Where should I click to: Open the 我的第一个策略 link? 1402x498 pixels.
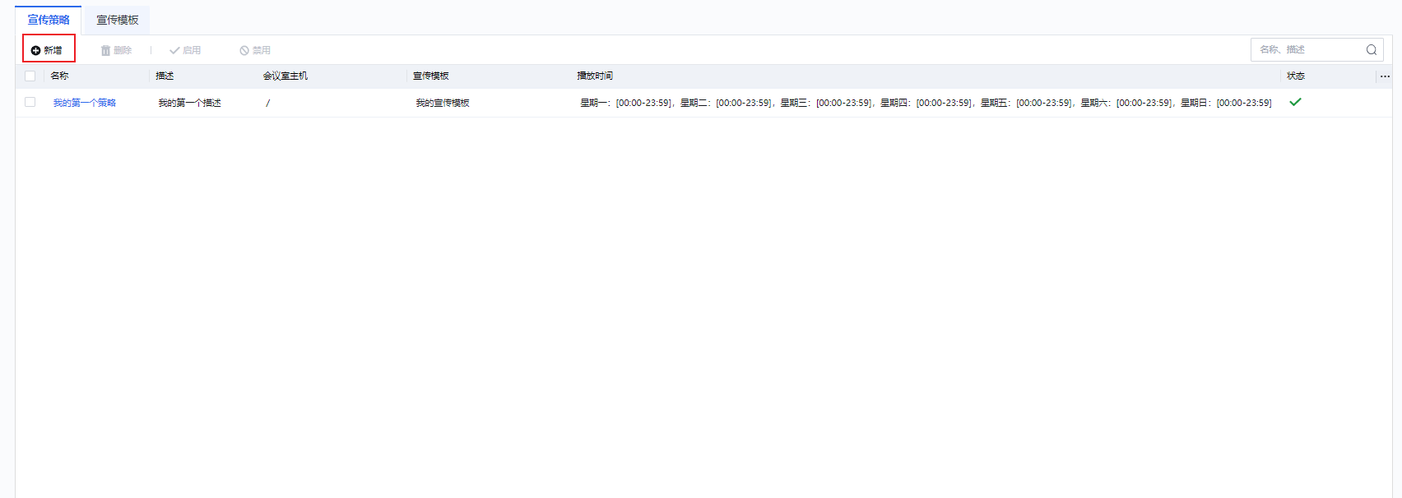tap(85, 103)
